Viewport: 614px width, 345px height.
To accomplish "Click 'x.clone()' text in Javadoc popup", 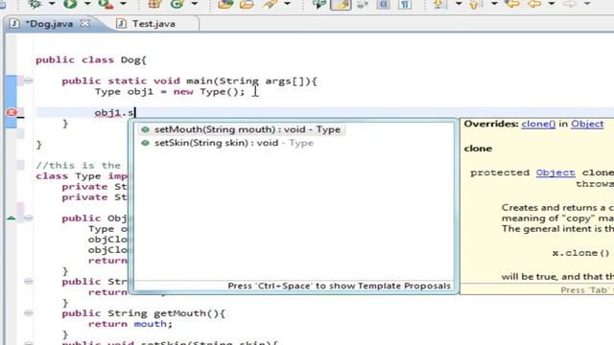I will (x=580, y=253).
